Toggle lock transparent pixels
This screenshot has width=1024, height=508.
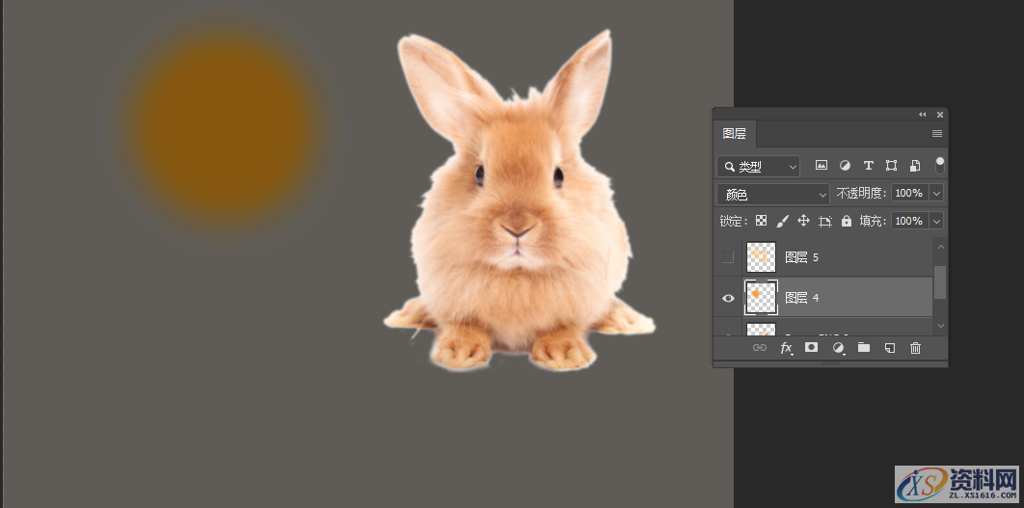pos(761,221)
